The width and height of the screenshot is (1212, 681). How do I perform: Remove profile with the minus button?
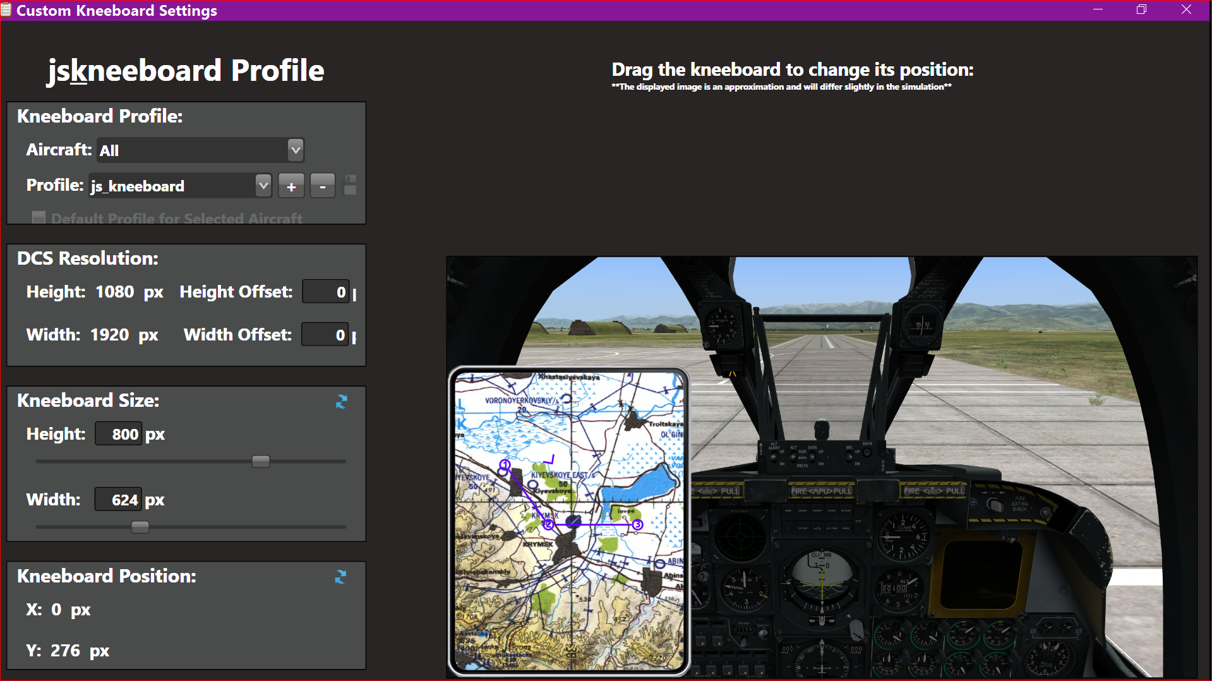pos(323,186)
